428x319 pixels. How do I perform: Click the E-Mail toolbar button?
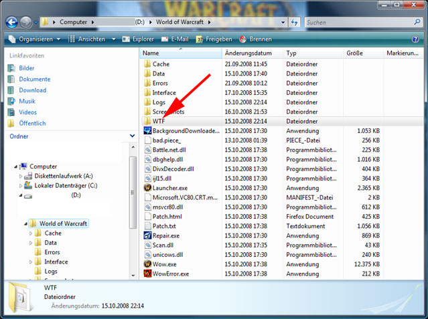[x=175, y=39]
